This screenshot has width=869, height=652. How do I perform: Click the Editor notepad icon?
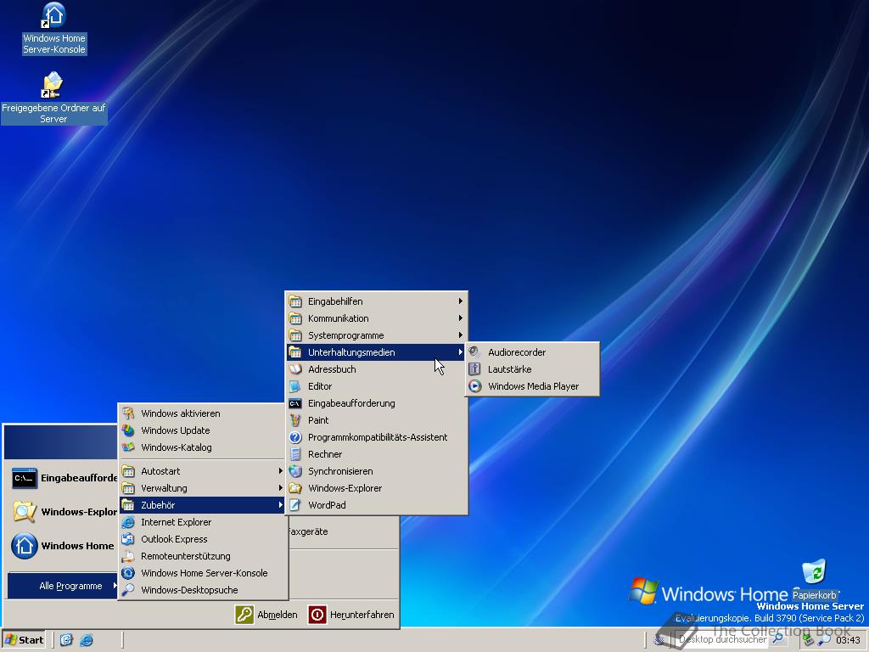[x=295, y=386]
